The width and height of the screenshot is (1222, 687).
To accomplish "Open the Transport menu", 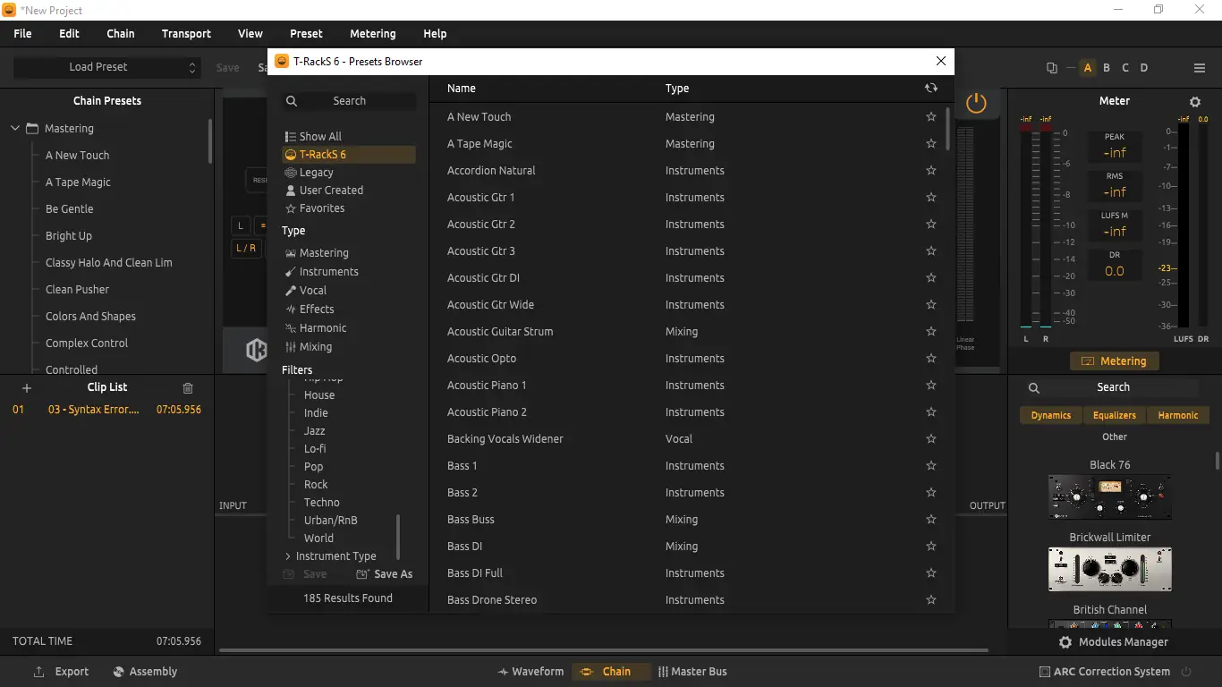I will pyautogui.click(x=186, y=34).
